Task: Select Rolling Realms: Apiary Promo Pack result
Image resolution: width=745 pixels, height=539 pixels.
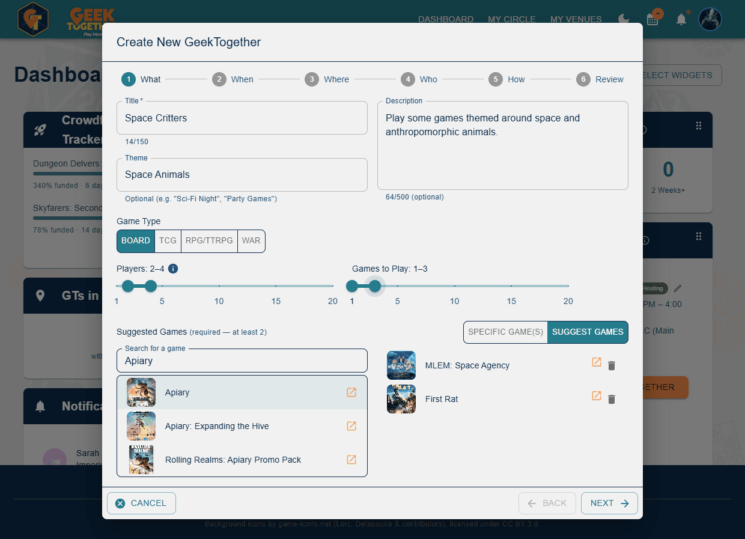Action: 242,460
